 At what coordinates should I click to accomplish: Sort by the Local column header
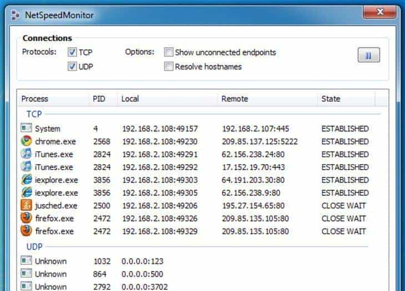click(167, 99)
